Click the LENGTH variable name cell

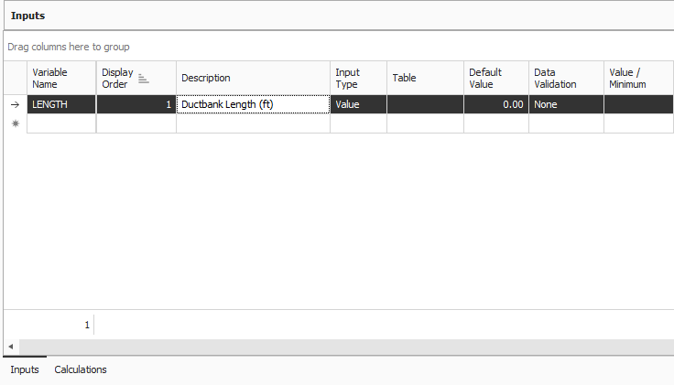pyautogui.click(x=61, y=104)
